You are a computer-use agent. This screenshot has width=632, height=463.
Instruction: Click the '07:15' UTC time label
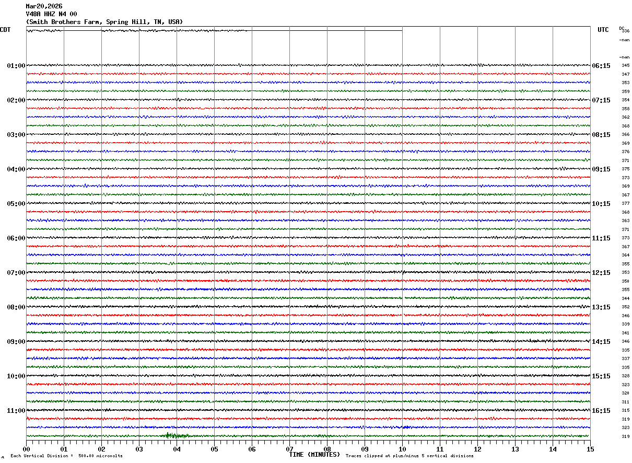pyautogui.click(x=601, y=100)
